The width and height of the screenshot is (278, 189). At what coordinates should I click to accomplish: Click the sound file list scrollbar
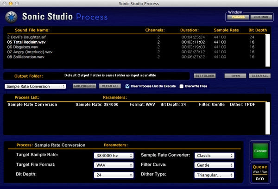(x=267, y=50)
